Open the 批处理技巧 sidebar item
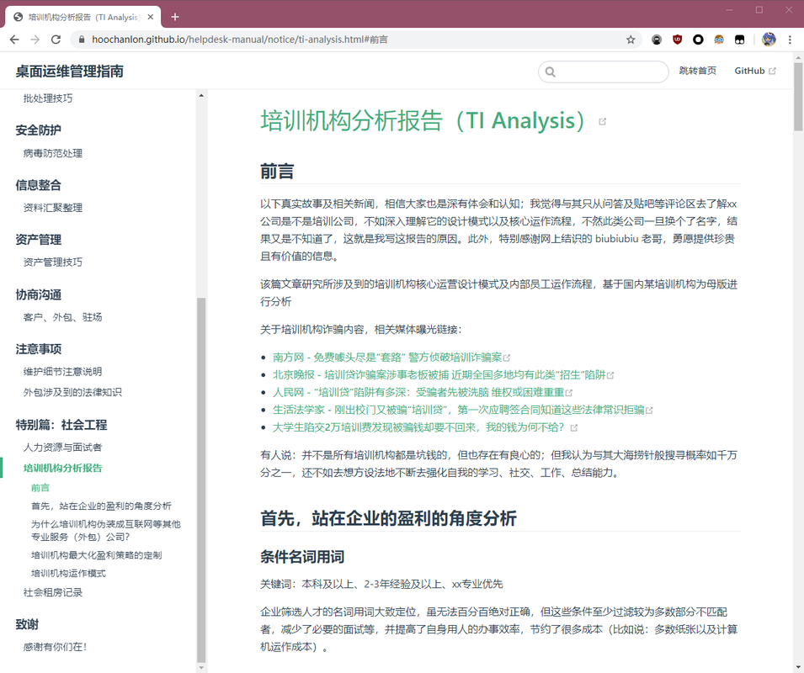 [48, 98]
